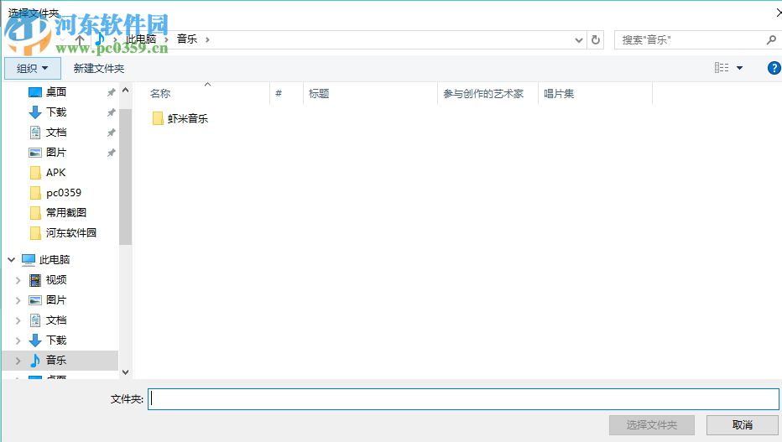Screen dimensions: 782x442
Task: Select the 虾米音乐 folder icon
Action: (158, 118)
